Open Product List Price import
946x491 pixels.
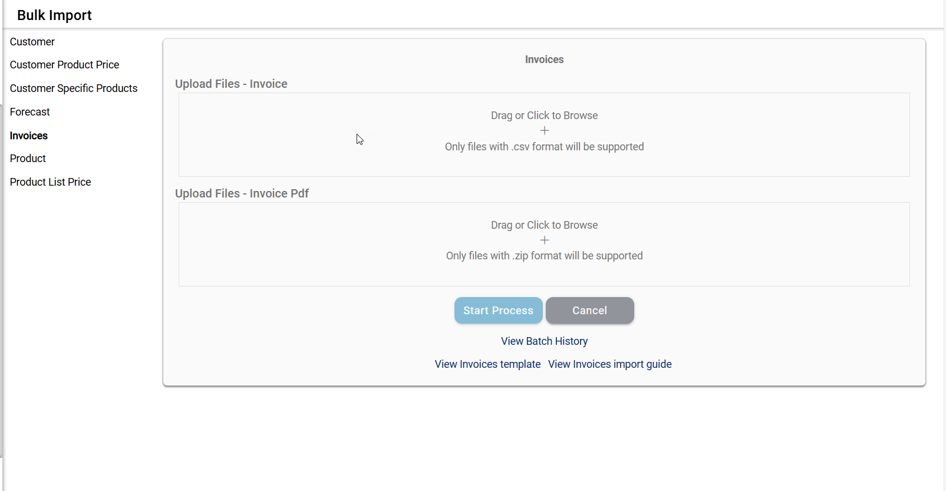pos(51,182)
